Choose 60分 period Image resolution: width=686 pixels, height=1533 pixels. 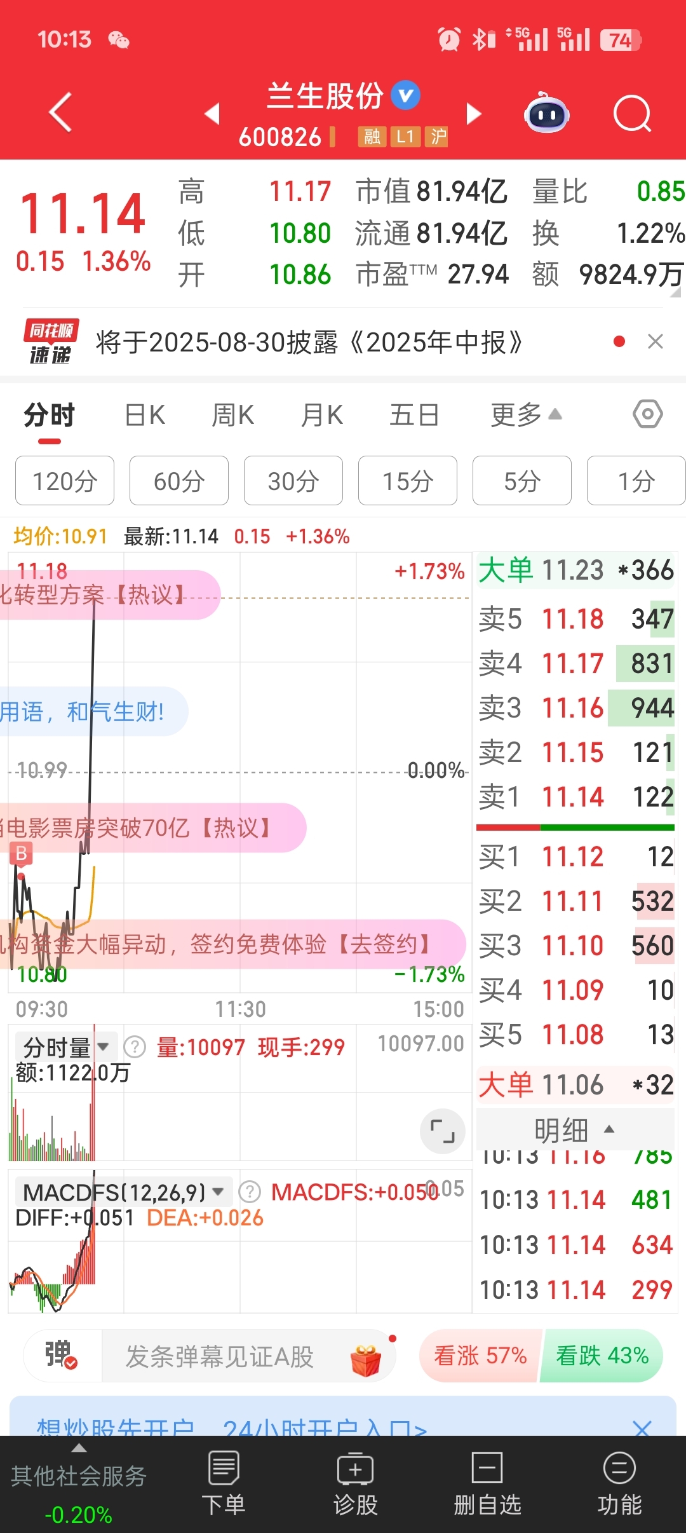pyautogui.click(x=179, y=480)
